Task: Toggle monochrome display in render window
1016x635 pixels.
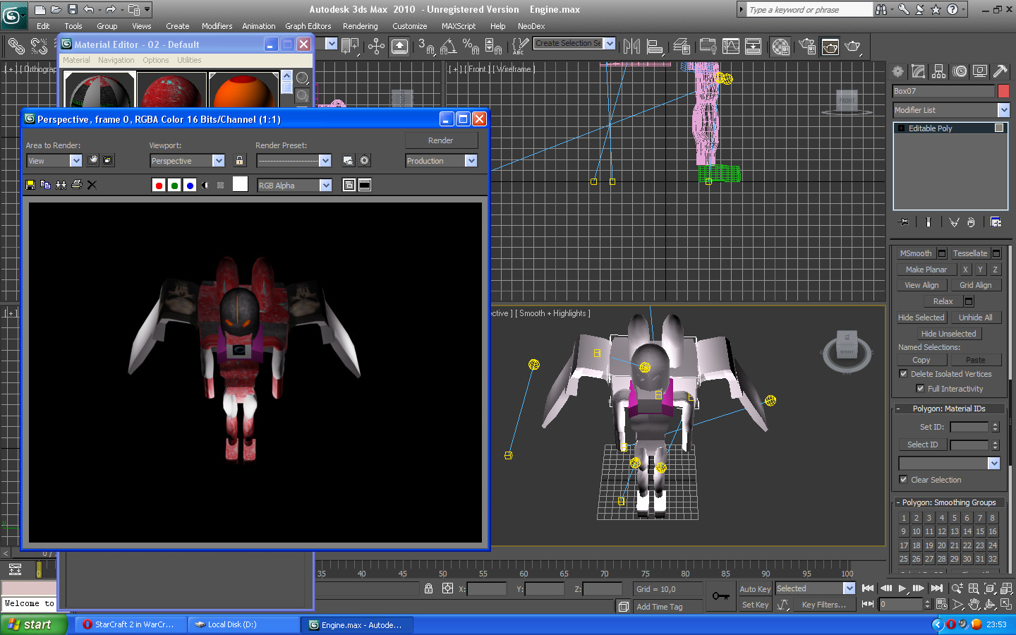Action: pyautogui.click(x=221, y=185)
